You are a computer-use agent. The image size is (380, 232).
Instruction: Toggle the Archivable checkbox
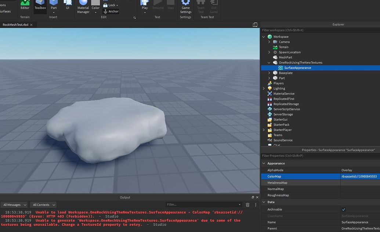click(343, 210)
